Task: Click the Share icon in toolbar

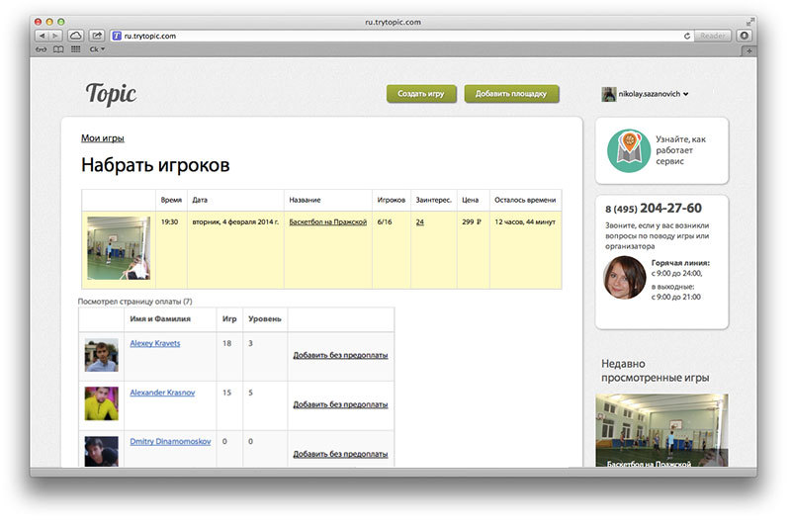Action: pyautogui.click(x=97, y=36)
